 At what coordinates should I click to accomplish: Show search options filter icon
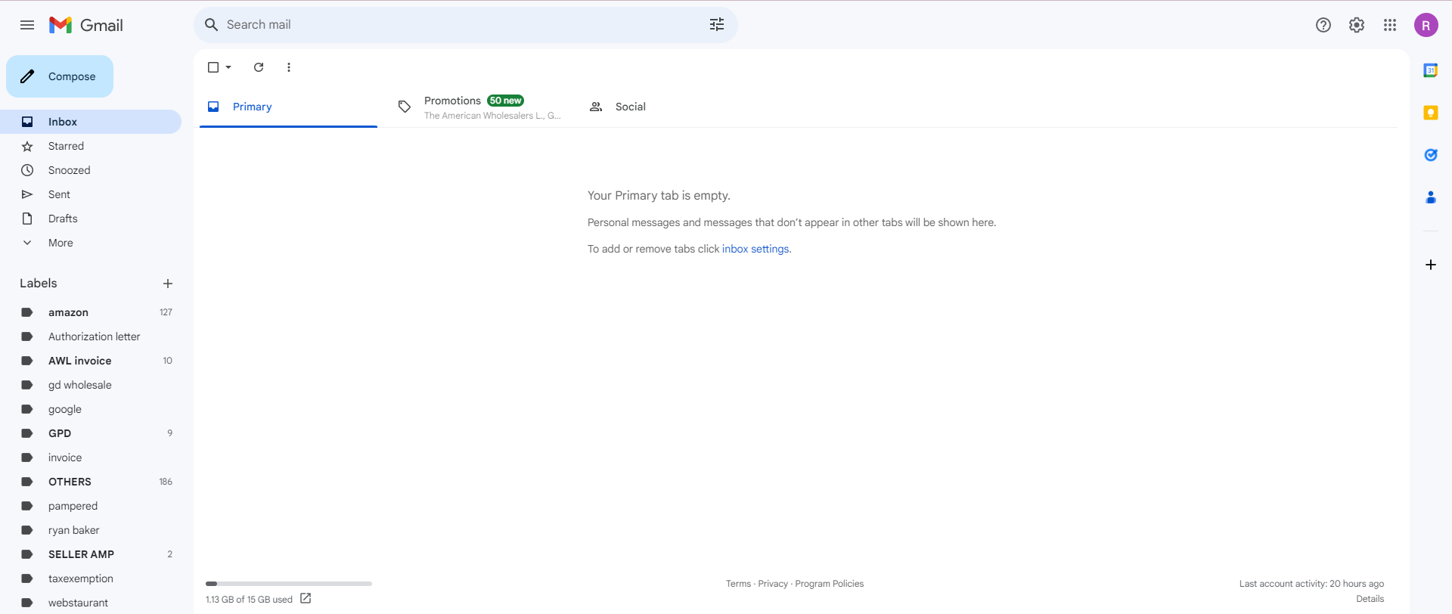click(x=717, y=25)
